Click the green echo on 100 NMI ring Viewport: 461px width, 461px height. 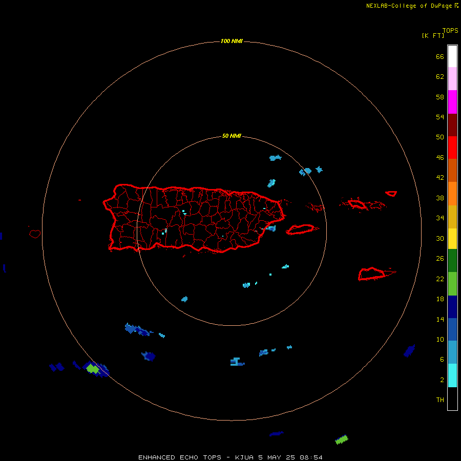92,368
